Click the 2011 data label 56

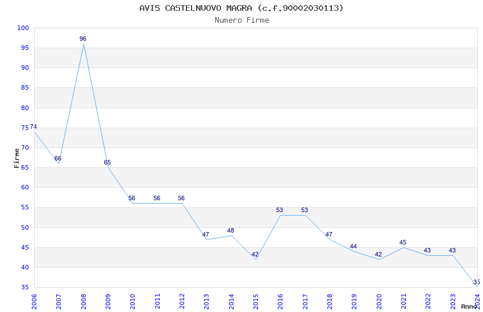tap(157, 199)
